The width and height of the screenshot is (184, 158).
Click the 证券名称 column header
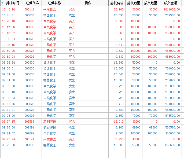[54, 3]
